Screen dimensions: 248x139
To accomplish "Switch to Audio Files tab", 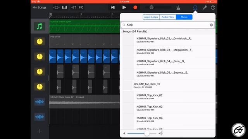I will coord(168,17).
